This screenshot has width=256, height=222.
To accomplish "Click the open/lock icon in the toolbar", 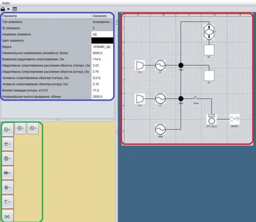I will (x=3, y=8).
